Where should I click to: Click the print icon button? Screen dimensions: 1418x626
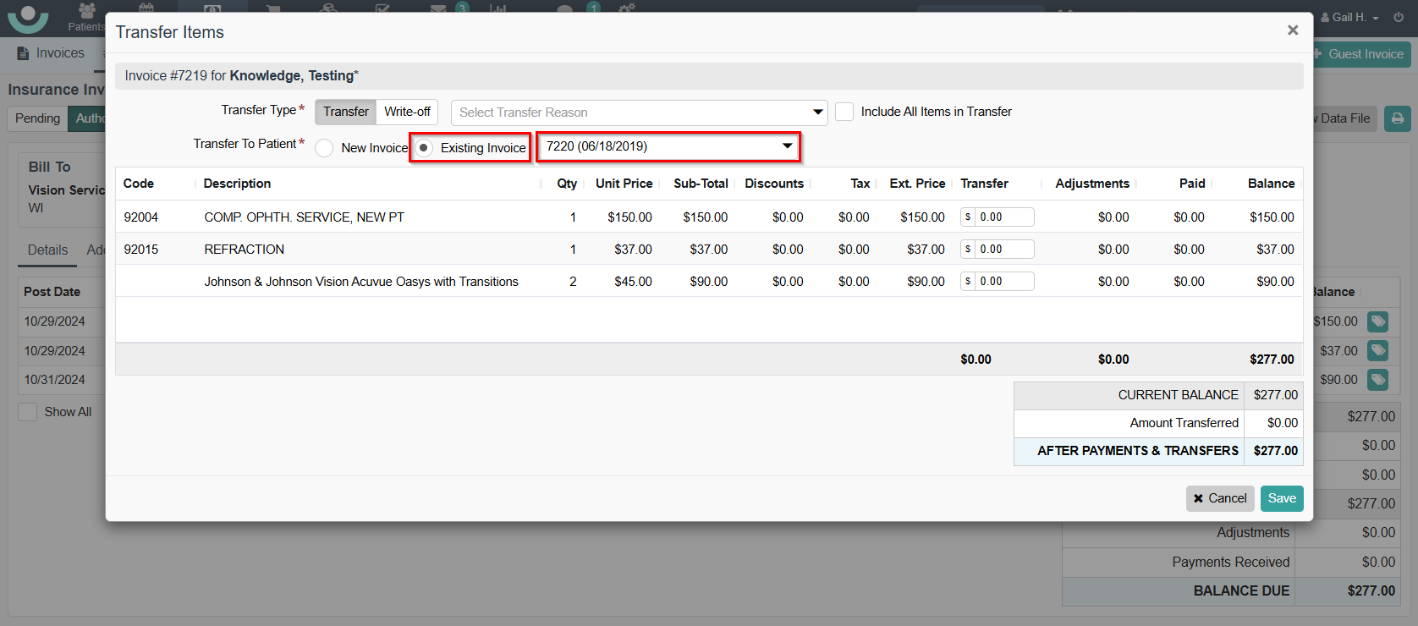pos(1397,118)
